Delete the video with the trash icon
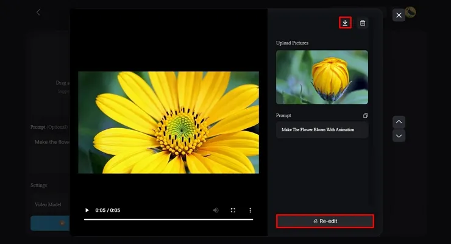 pos(363,23)
